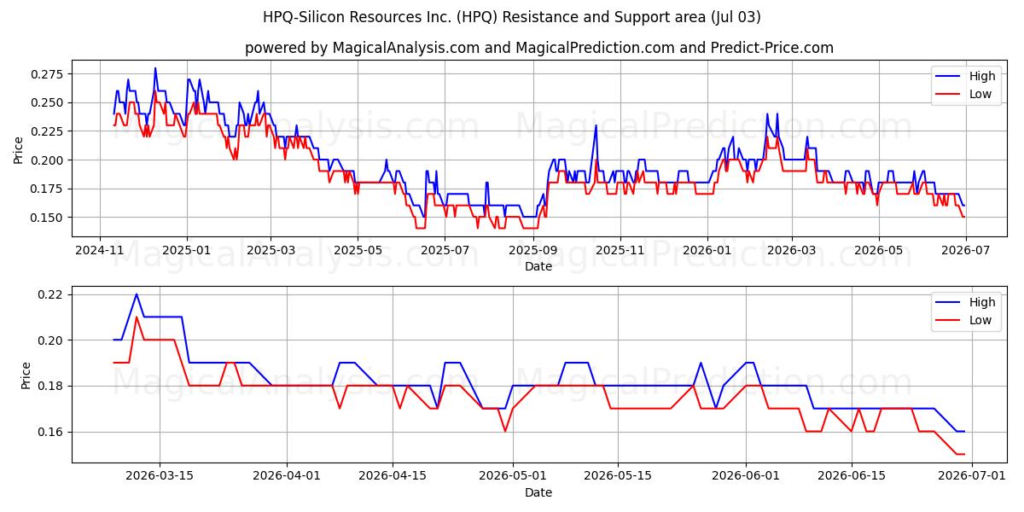1024x512 pixels.
Task: Click top chart x-axis label 2025-03
Action: [x=271, y=250]
